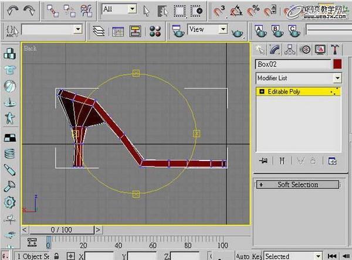This screenshot has height=260, width=352.
Task: Select the Bind to Space Warp tool
Action: pos(86,11)
